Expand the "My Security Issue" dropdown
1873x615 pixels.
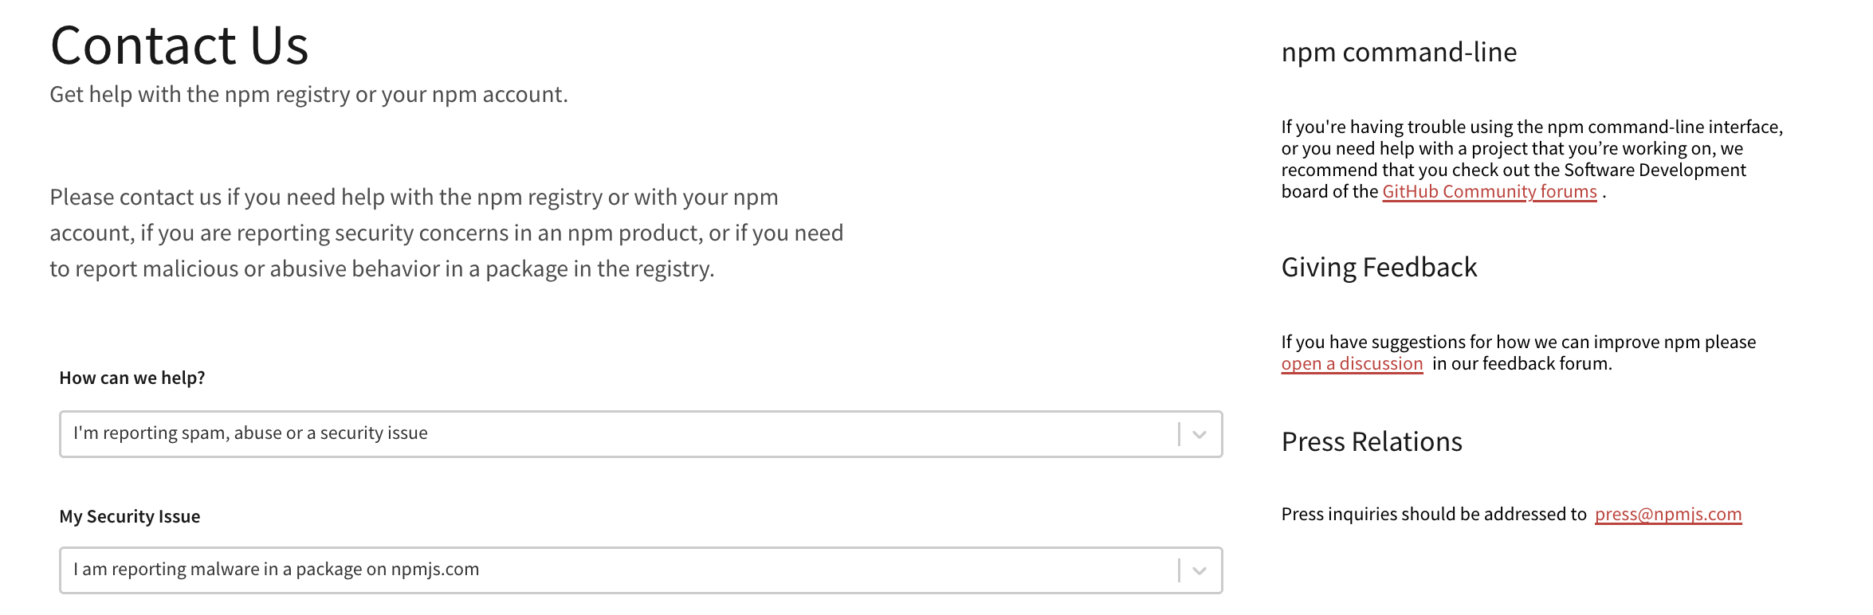pos(558,570)
